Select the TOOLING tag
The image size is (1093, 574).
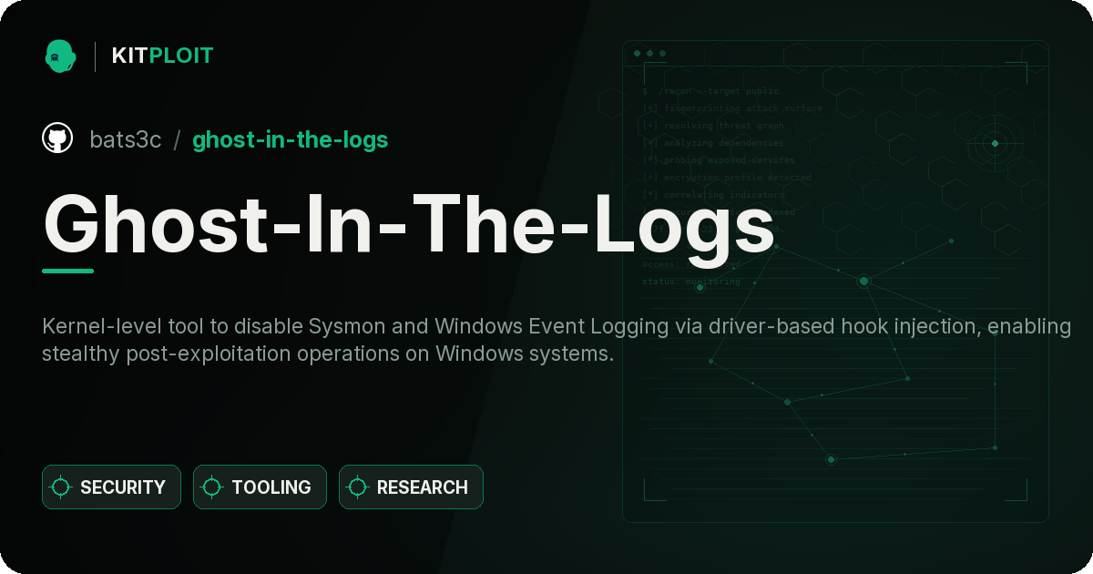[x=260, y=487]
